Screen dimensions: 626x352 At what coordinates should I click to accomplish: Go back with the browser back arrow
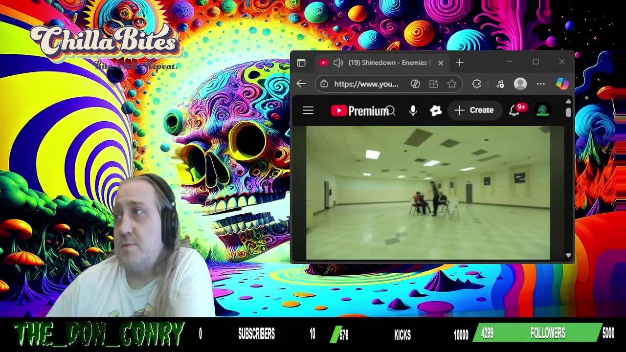click(x=301, y=84)
